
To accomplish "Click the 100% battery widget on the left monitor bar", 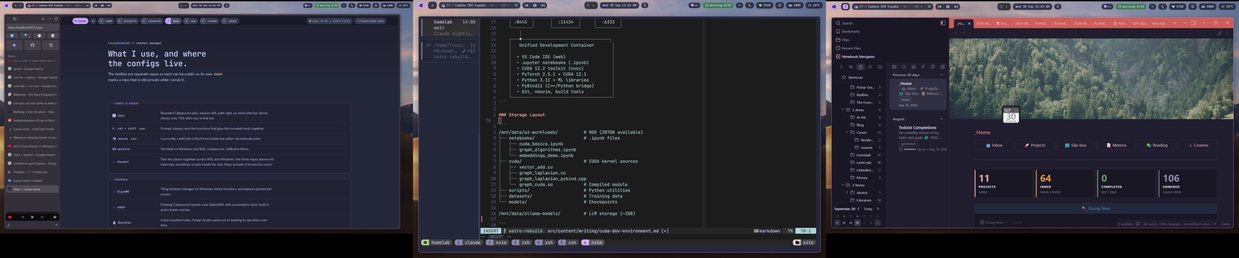I will pos(388,6).
